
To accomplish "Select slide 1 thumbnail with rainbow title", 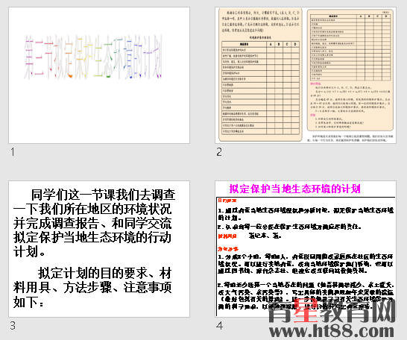I will [x=99, y=75].
